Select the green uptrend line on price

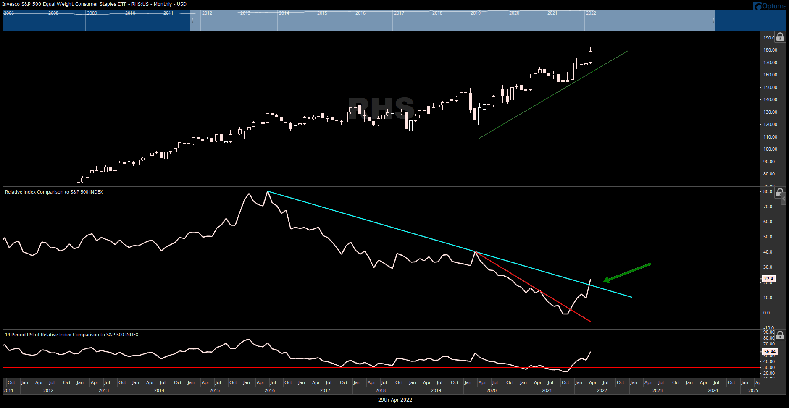[553, 94]
